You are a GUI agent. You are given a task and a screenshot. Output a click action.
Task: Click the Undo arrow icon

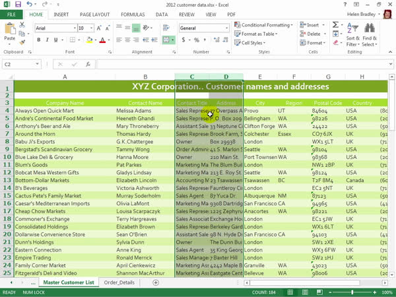pyautogui.click(x=30, y=5)
